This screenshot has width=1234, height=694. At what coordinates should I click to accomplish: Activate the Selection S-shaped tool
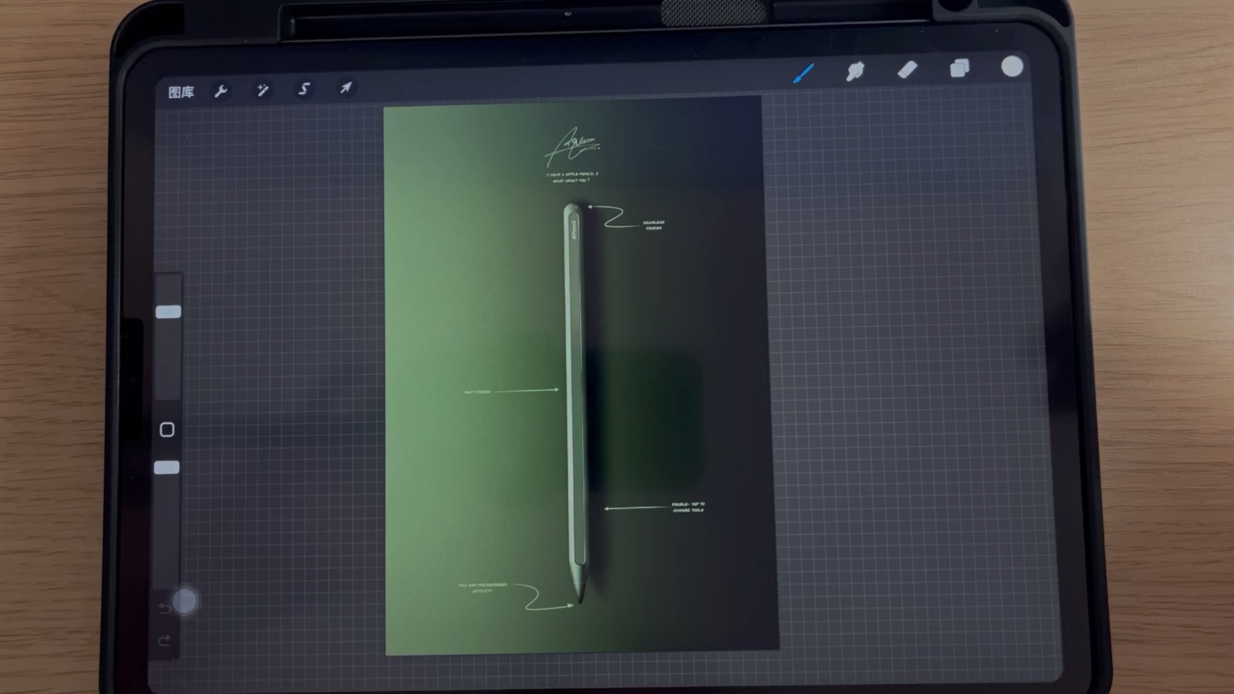point(304,89)
